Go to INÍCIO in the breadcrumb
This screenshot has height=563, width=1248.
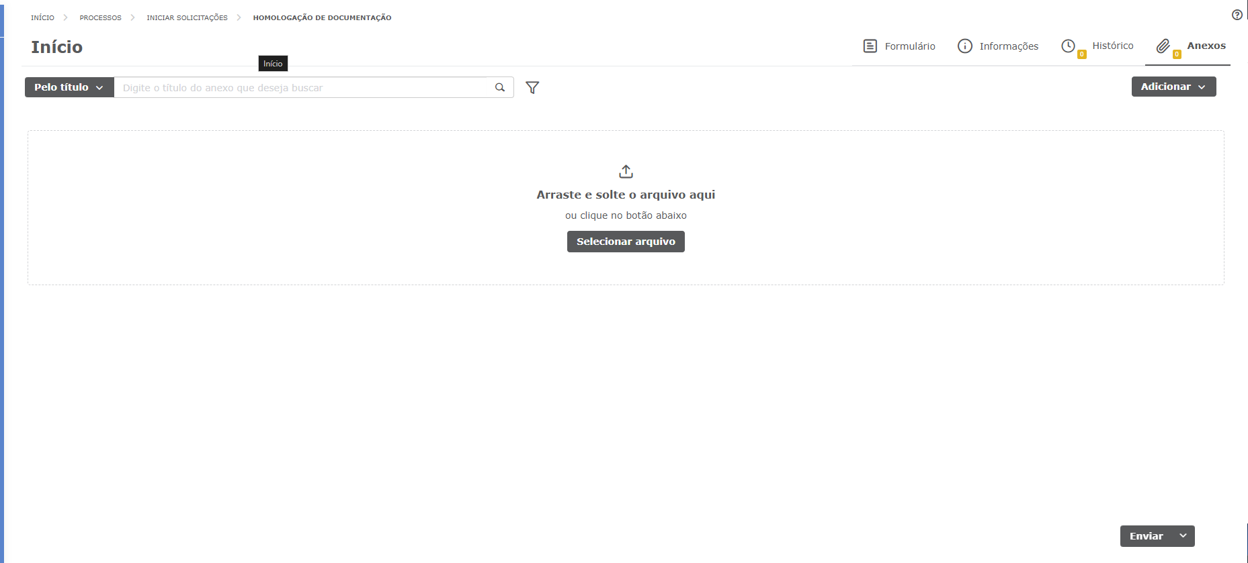[42, 17]
